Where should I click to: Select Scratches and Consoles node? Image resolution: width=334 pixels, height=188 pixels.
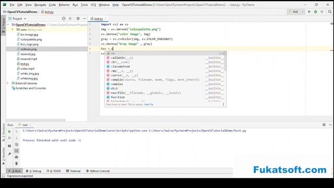31,88
